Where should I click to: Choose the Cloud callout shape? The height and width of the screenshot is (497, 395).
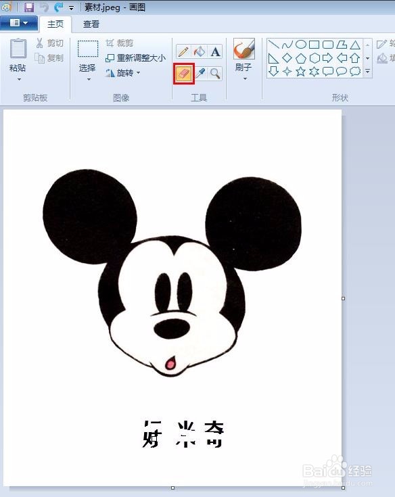point(355,71)
